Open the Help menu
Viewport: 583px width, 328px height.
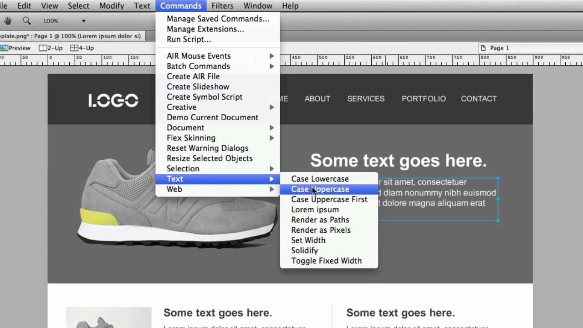point(290,6)
